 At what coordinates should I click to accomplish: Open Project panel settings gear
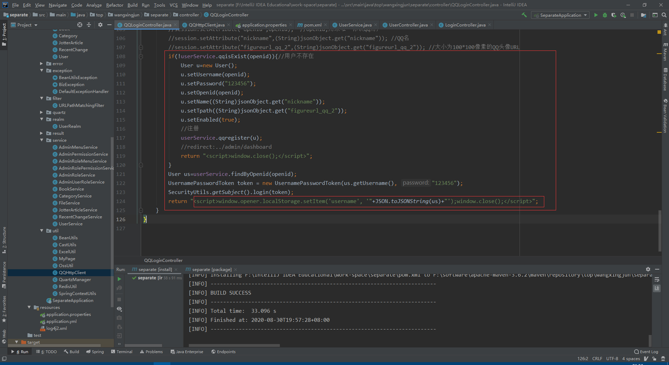100,25
